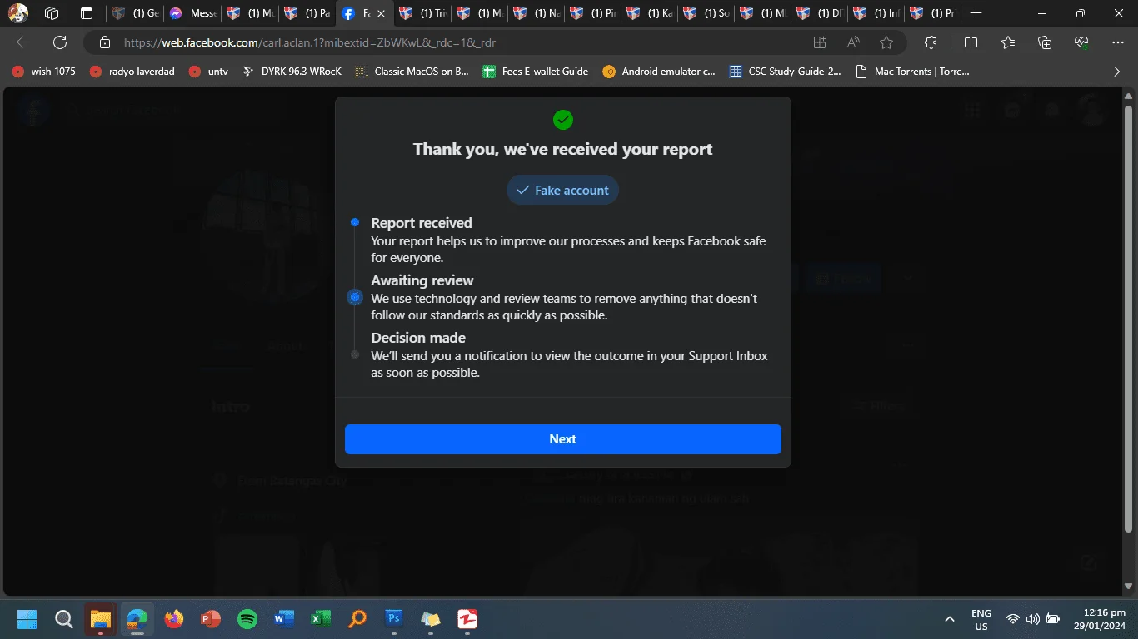Open Browser essentials heart icon
This screenshot has width=1138, height=639.
click(x=1081, y=42)
